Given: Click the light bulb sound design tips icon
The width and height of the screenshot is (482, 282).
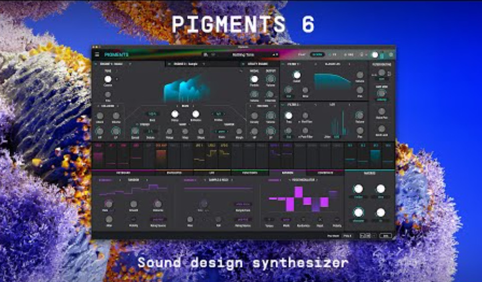Looking at the screenshot, I should pyautogui.click(x=361, y=55).
